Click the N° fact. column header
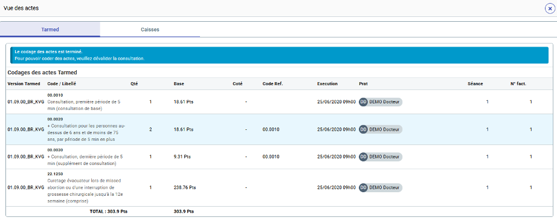This screenshot has height=220, width=557. (518, 84)
